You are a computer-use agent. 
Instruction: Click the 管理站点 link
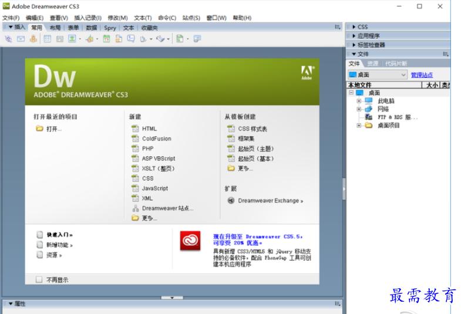tap(422, 75)
